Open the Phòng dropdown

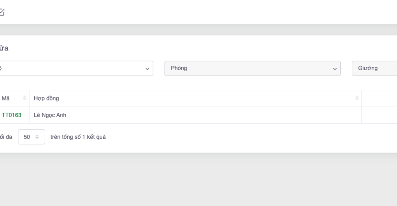coord(252,68)
